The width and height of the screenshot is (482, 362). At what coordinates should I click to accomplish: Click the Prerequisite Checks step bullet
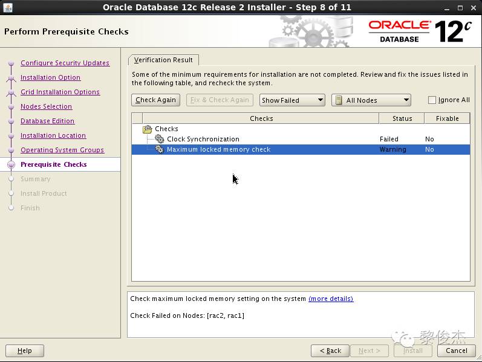point(11,164)
